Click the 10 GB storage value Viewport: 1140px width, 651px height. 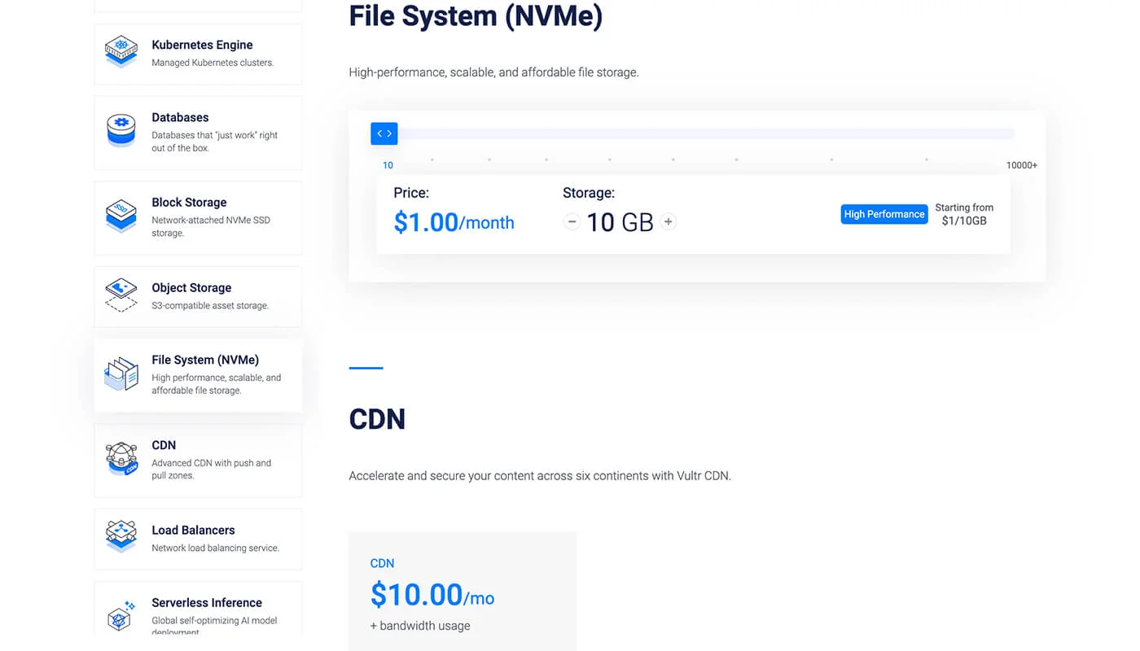pyautogui.click(x=620, y=222)
